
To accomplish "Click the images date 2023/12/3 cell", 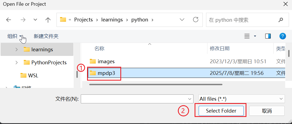I will (x=238, y=61).
